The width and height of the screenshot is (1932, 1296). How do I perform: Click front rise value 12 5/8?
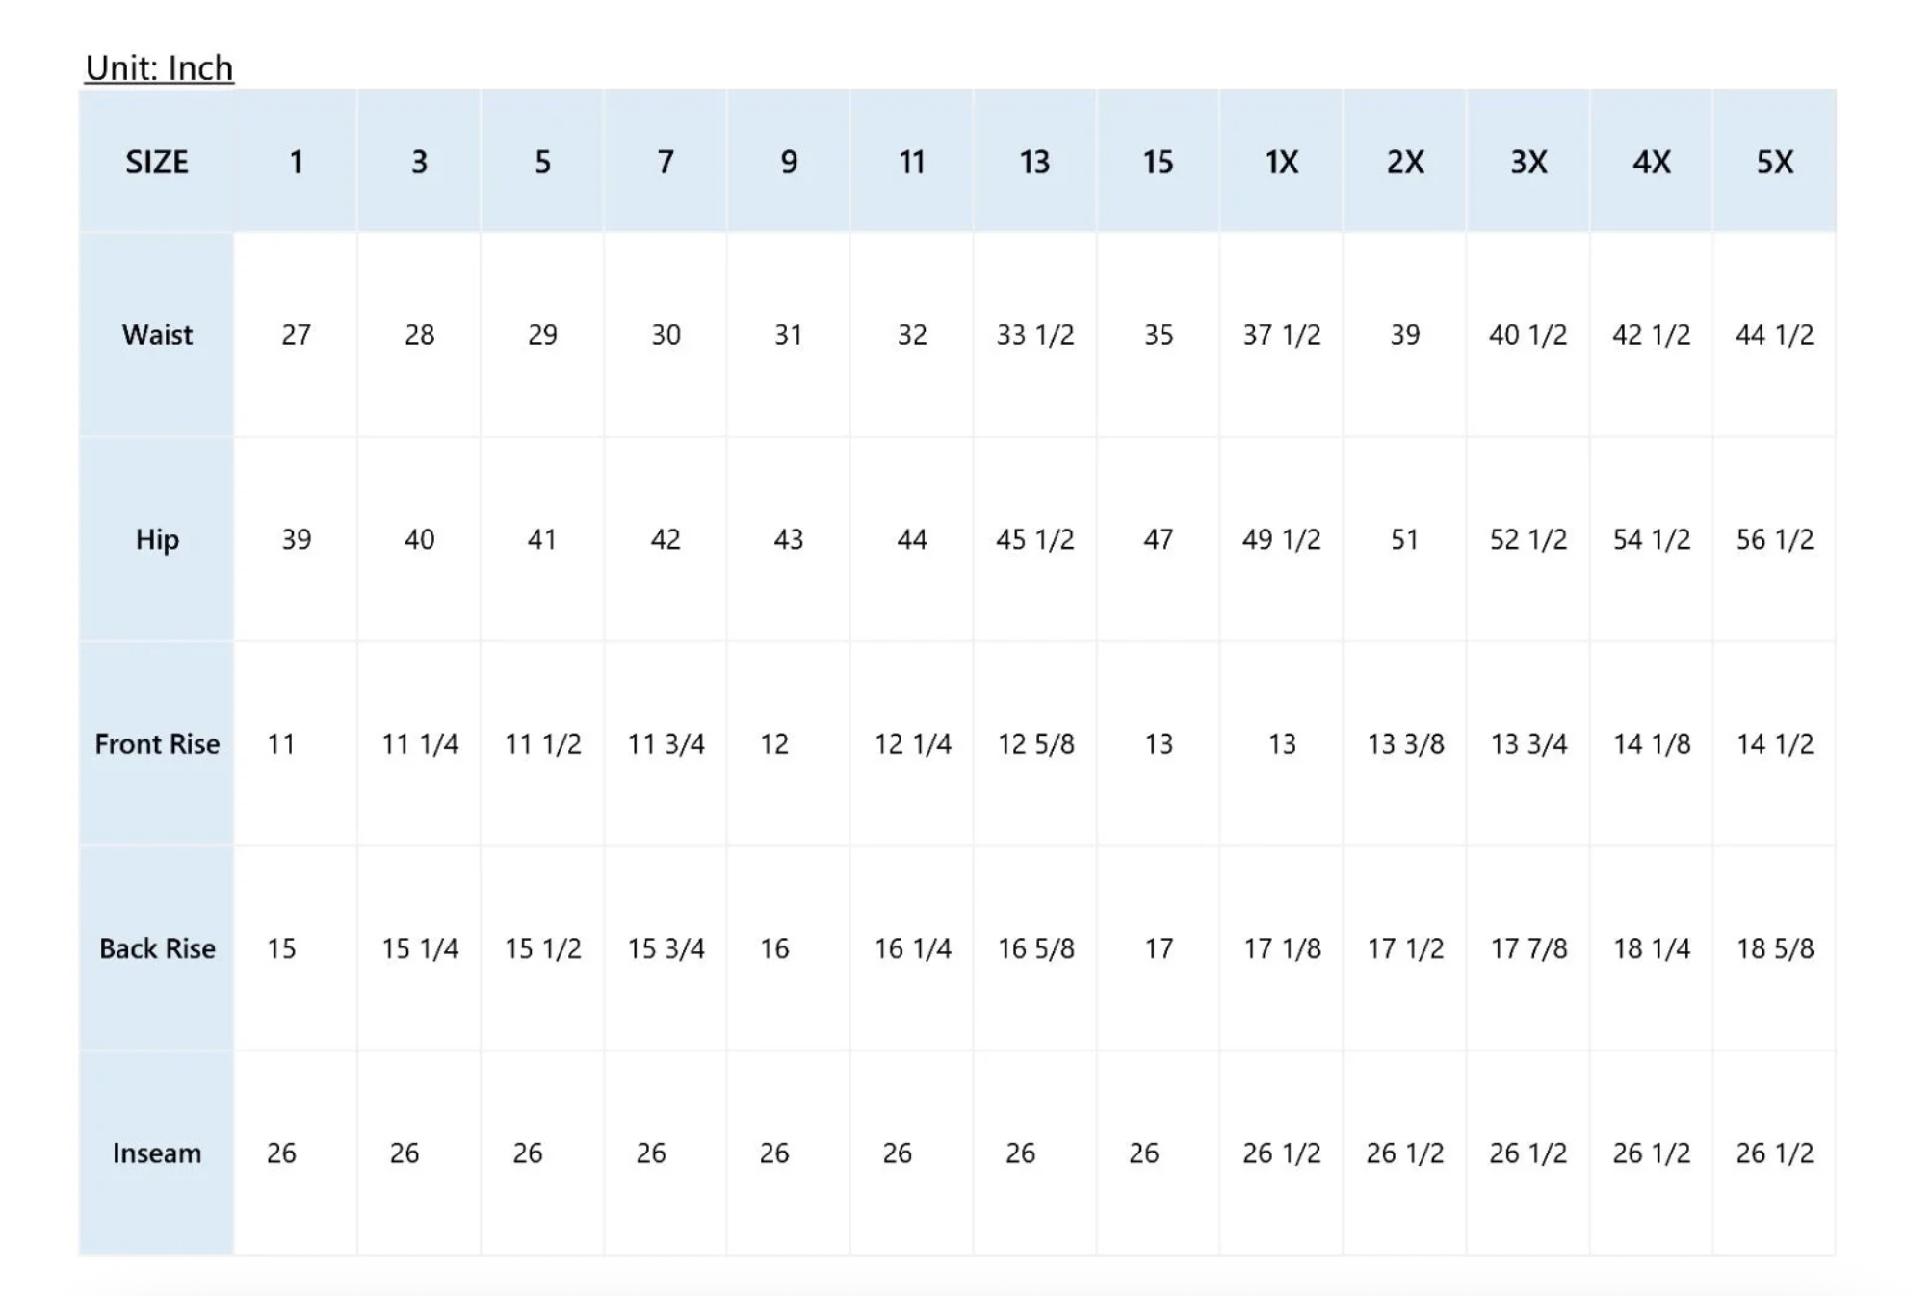click(x=1035, y=743)
